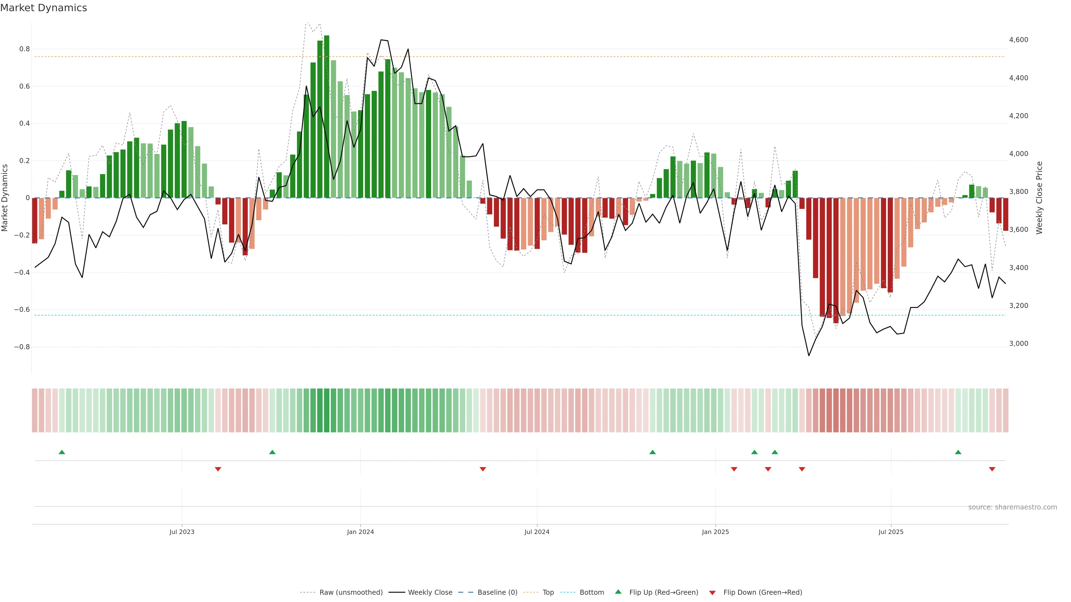This screenshot has width=1071, height=602.
Task: Click the green flip-up marker before Jan 2025
Action: tap(652, 452)
